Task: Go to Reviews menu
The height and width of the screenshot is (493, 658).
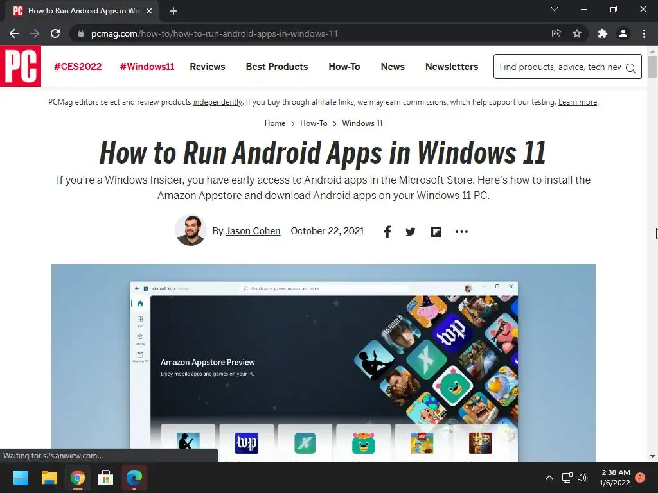Action: [x=208, y=67]
